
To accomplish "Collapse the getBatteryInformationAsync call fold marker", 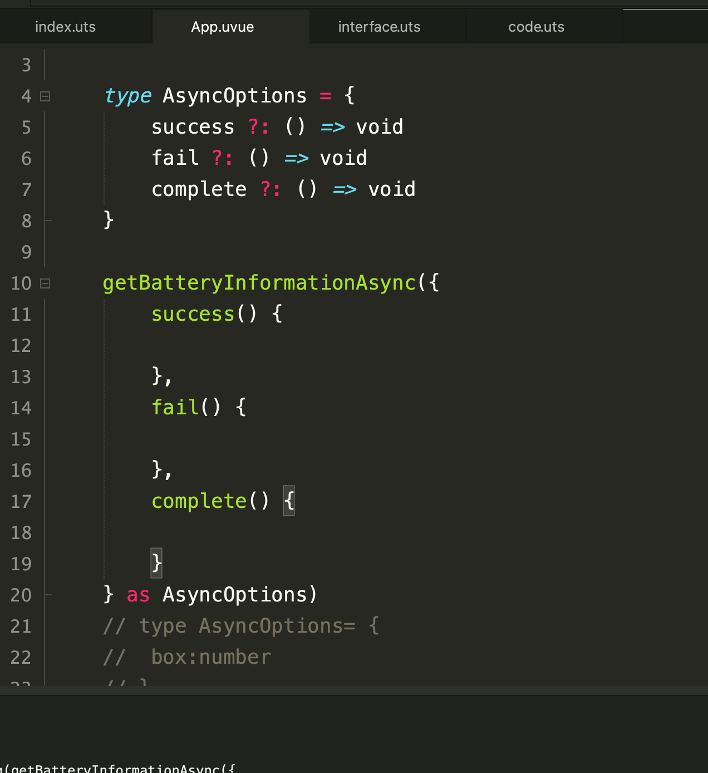I will coord(46,283).
